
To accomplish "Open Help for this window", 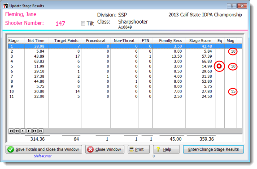I will pos(166,149).
